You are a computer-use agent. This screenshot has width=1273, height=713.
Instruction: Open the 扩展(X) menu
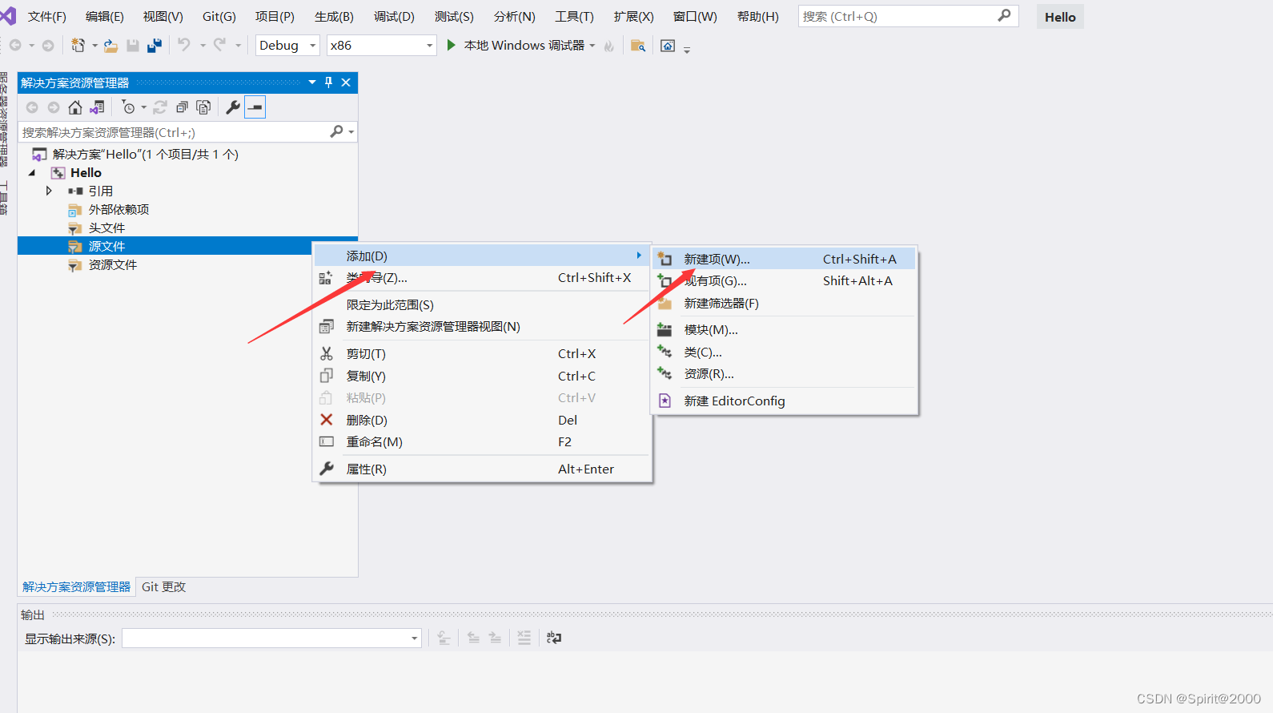pos(633,16)
